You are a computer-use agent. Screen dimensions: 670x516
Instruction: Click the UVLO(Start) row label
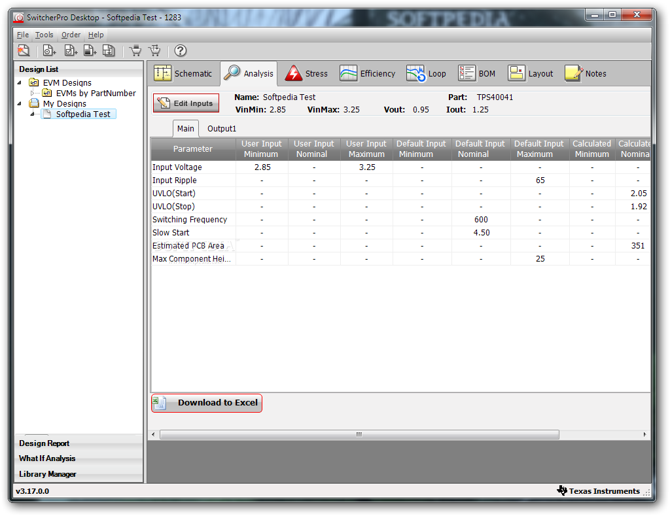pyautogui.click(x=174, y=193)
